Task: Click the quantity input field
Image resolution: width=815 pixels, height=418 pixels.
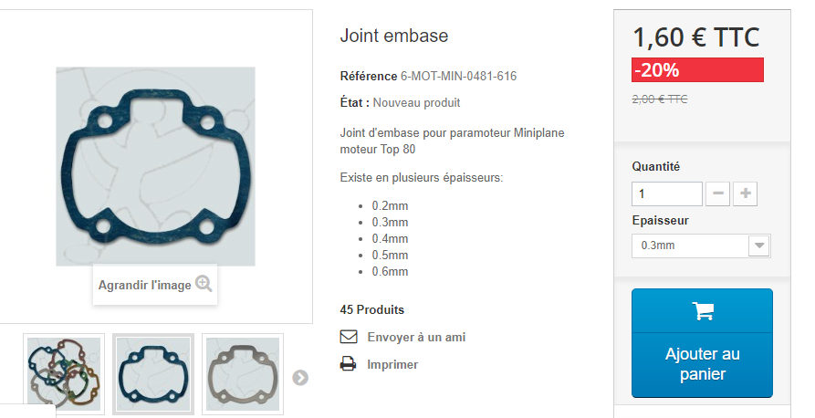Action: coord(667,193)
